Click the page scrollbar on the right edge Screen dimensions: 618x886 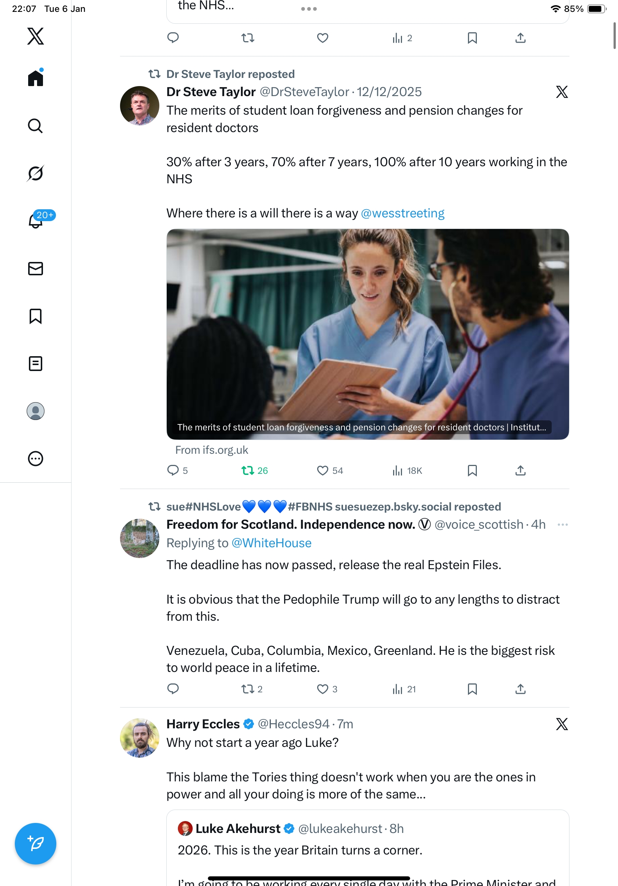(614, 36)
